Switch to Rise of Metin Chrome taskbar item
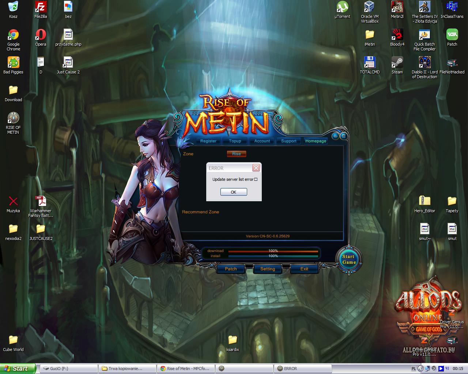The width and height of the screenshot is (468, 374). pos(185,369)
